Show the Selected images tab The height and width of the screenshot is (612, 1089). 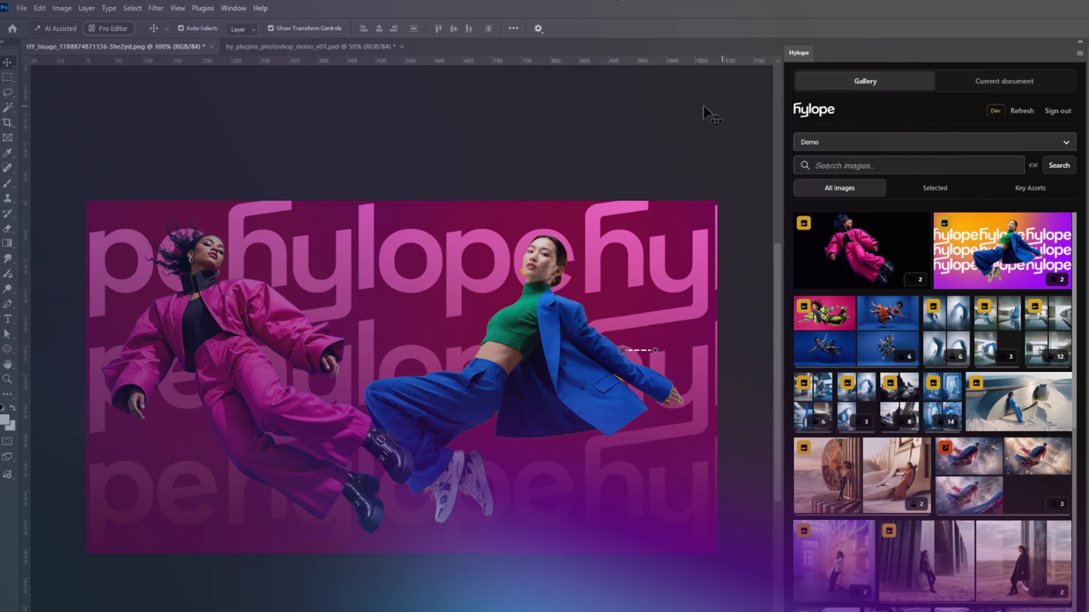coord(935,188)
